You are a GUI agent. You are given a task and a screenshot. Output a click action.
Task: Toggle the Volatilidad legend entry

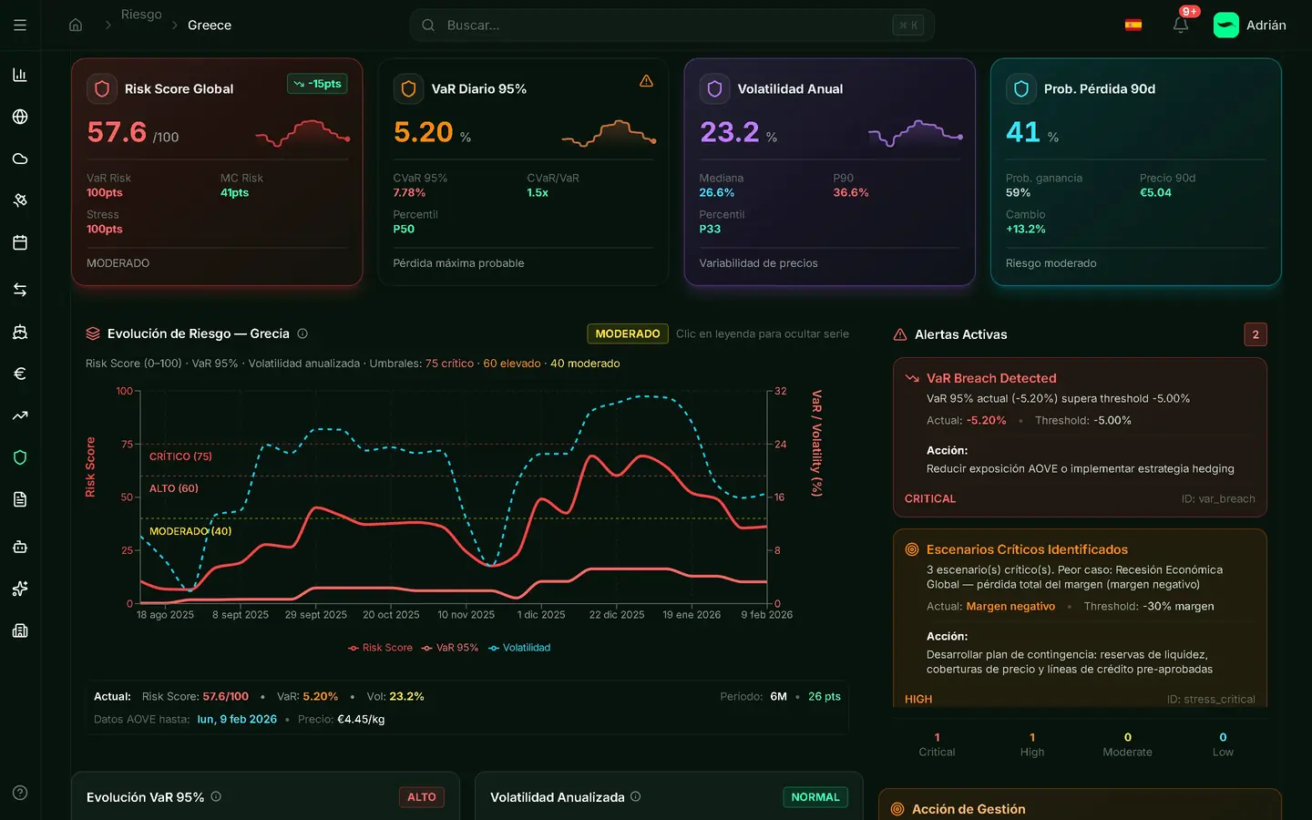click(519, 648)
